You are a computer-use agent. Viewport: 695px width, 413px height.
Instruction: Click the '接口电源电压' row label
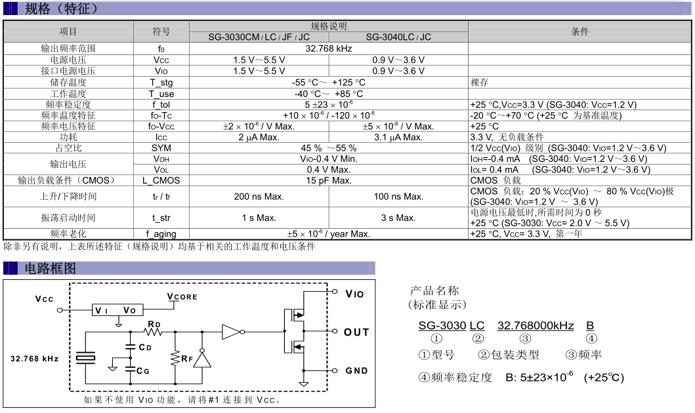tap(68, 71)
